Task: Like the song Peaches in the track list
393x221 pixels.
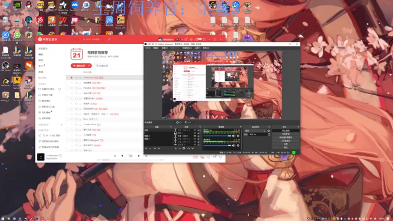Action: tap(77, 88)
